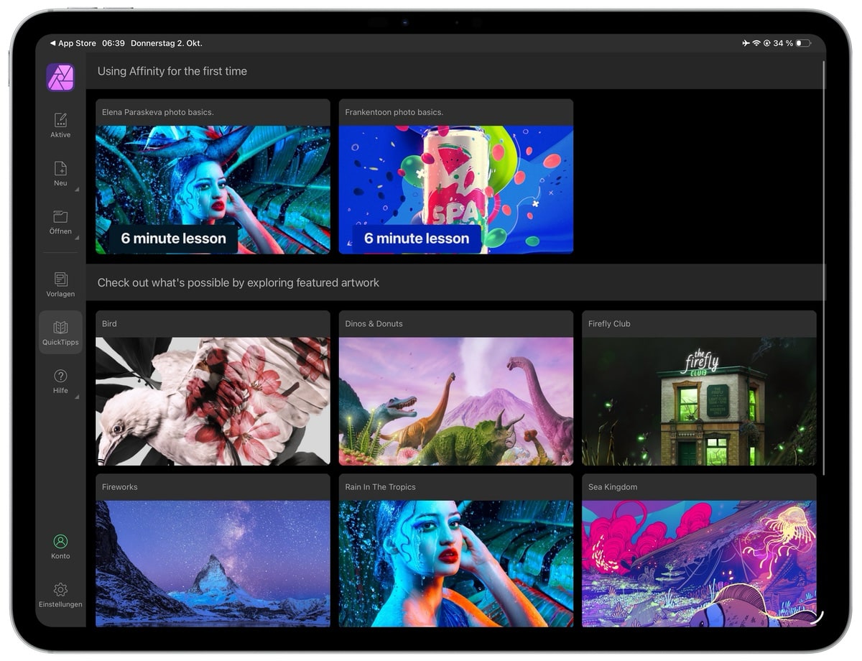
Task: Click the vertical scrollbar on right edge
Action: [x=823, y=266]
